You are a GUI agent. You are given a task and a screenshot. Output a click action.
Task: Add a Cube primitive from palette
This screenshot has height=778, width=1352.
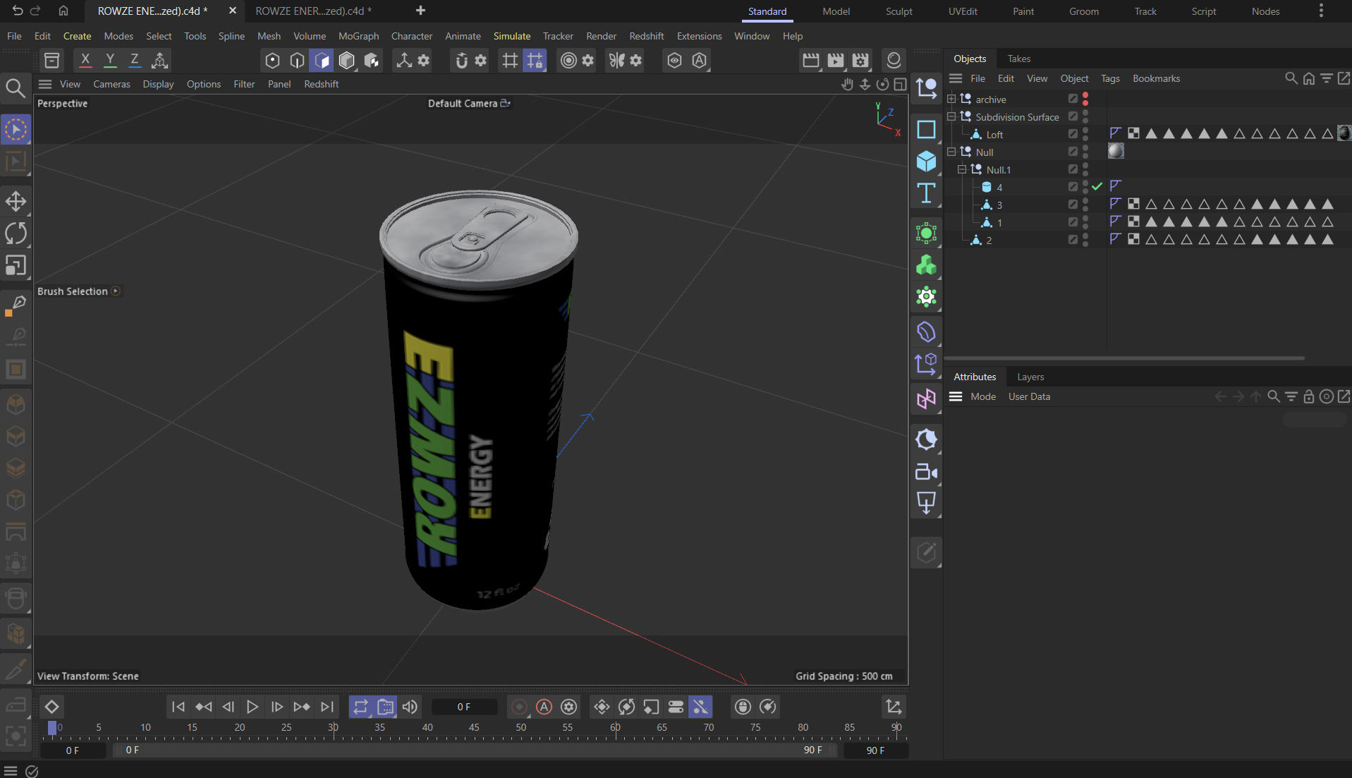[926, 162]
